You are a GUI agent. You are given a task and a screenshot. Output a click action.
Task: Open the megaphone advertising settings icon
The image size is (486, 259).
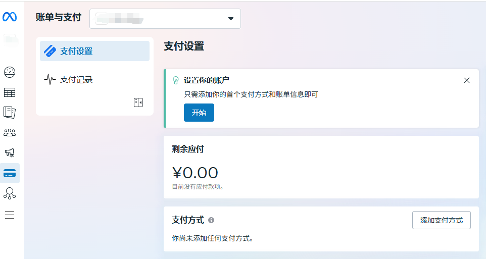pos(10,152)
